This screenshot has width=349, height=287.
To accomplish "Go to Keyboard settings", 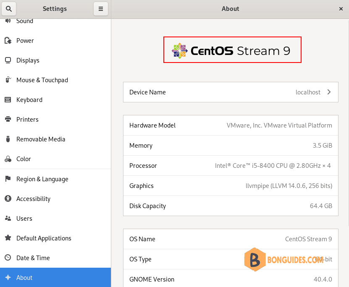I will coord(55,99).
